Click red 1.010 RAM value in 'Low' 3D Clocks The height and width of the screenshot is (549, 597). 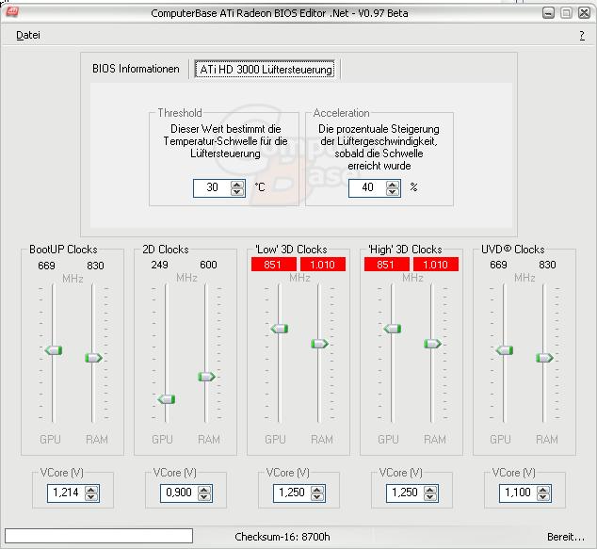point(323,265)
